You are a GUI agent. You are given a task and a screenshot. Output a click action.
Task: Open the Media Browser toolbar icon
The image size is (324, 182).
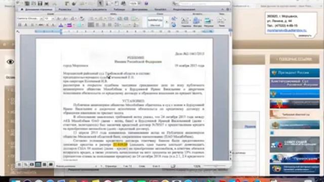(124, 4)
